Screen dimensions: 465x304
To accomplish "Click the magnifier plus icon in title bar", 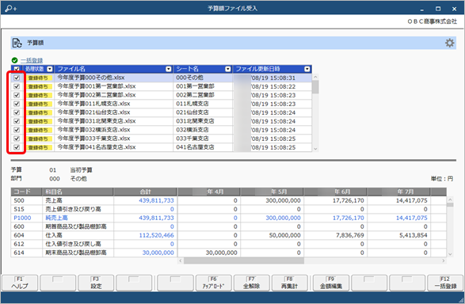I will [11, 9].
